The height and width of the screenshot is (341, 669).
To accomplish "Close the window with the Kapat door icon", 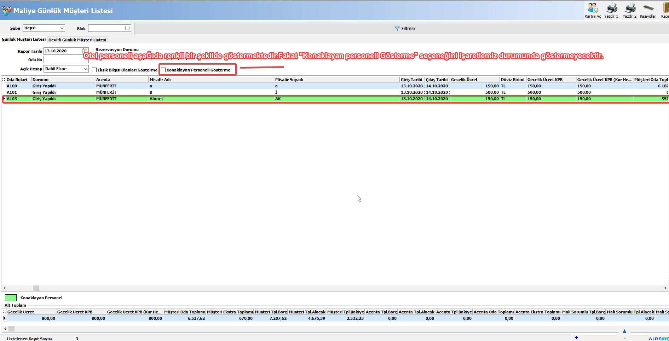I will (x=665, y=10).
